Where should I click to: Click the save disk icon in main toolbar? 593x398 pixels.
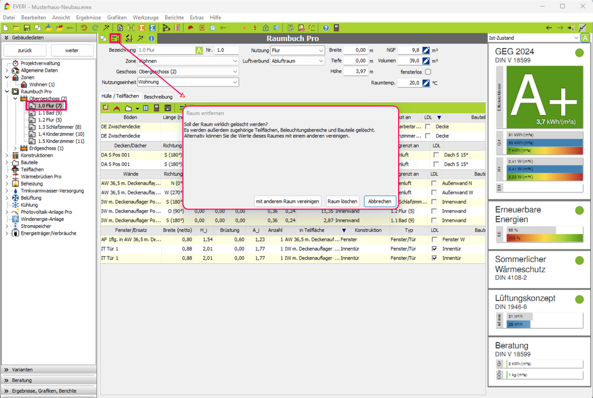pyautogui.click(x=27, y=28)
